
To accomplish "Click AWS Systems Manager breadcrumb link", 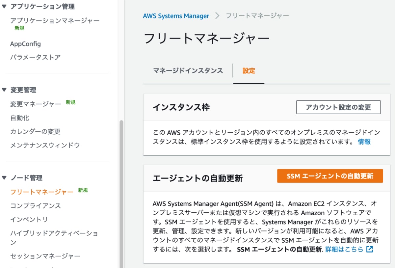I will (x=176, y=16).
